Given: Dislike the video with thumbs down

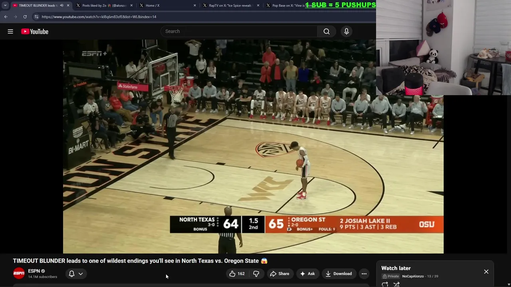Looking at the screenshot, I should [x=256, y=274].
